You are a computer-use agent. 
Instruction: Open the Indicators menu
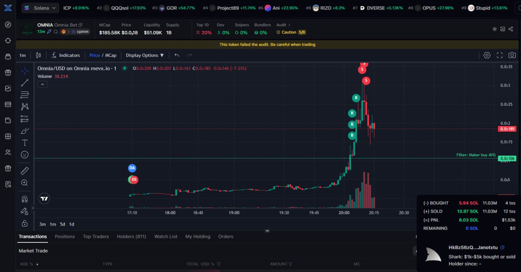[66, 55]
